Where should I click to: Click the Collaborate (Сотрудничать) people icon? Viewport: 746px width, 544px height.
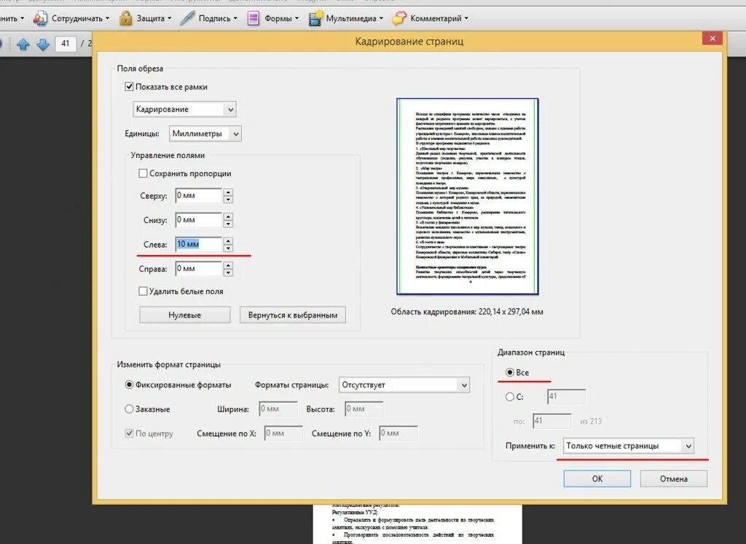pyautogui.click(x=40, y=18)
